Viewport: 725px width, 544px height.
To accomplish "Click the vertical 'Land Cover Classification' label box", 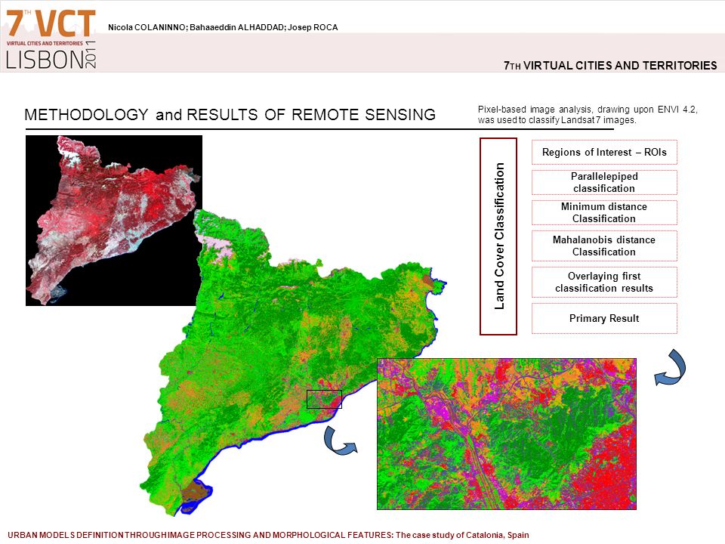I will click(498, 236).
